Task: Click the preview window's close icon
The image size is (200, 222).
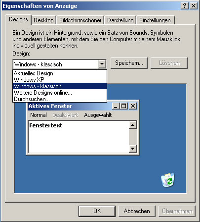Action: (133, 106)
